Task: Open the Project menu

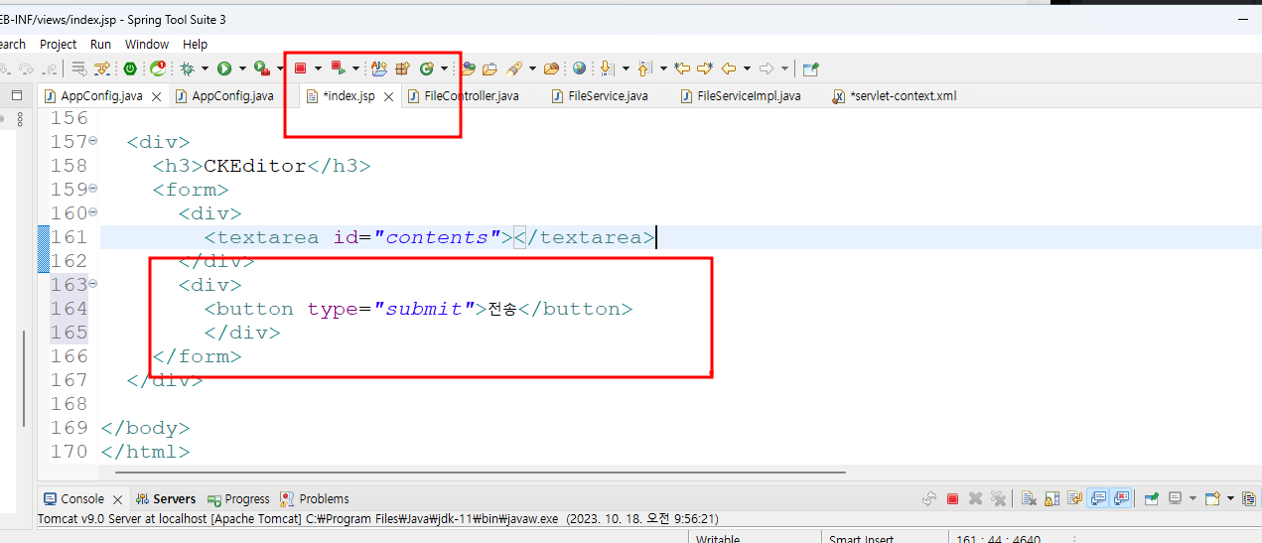Action: (x=58, y=44)
